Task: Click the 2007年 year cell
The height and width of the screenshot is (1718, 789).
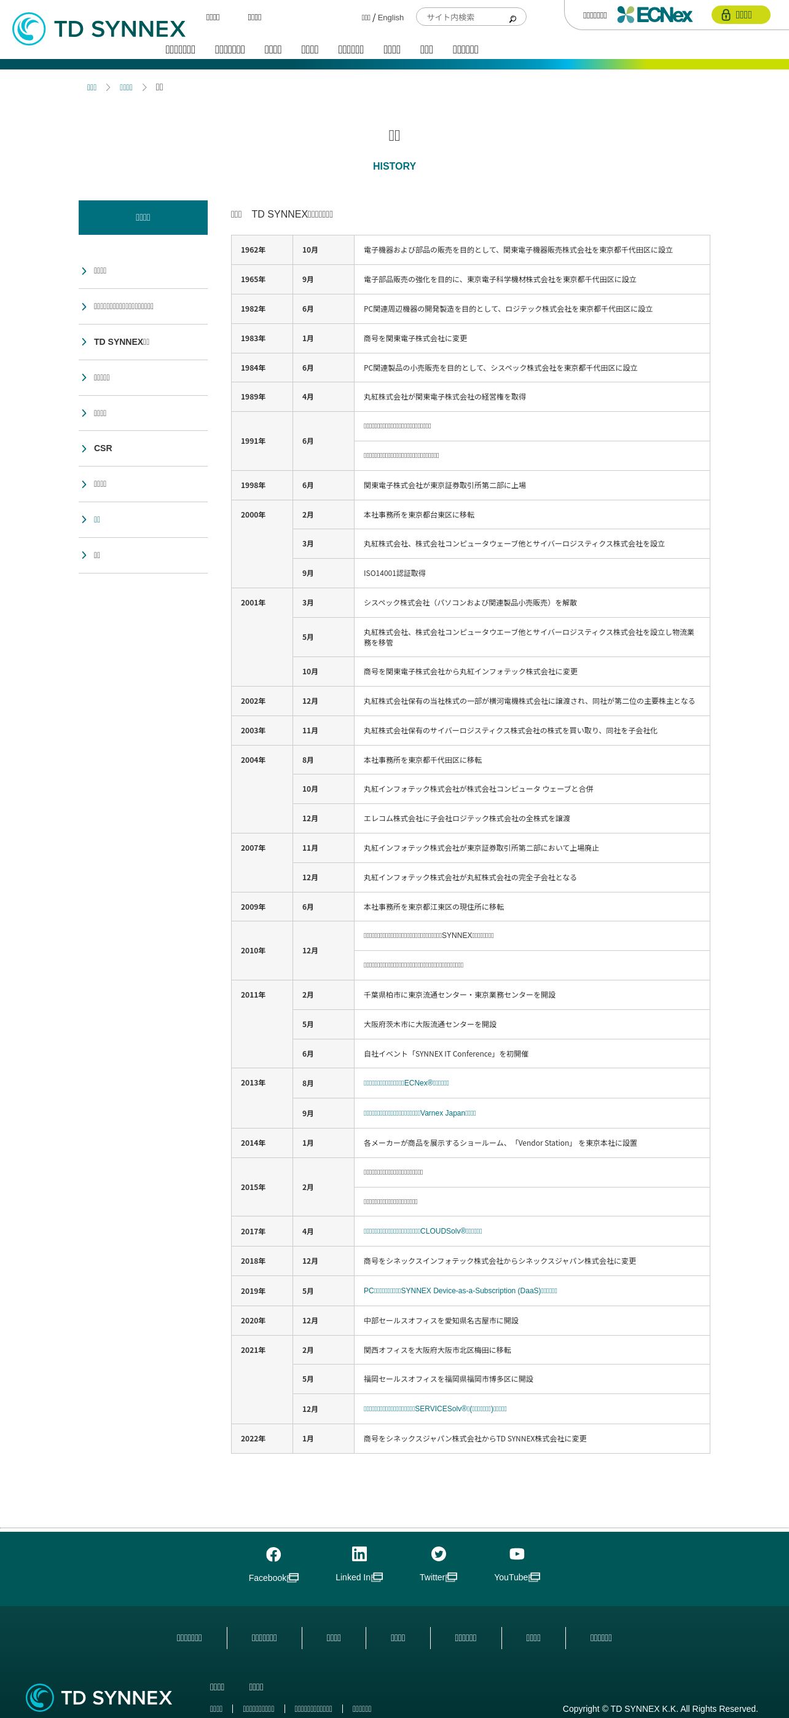Action: coord(261,863)
